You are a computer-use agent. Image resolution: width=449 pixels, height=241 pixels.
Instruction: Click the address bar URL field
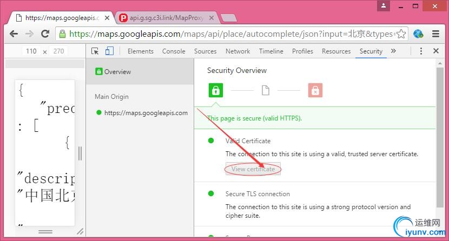pyautogui.click(x=232, y=34)
